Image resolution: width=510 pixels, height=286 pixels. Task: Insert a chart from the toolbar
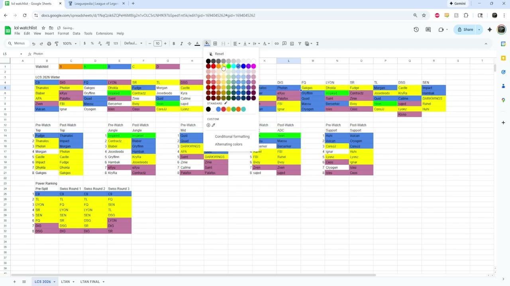pos(292,44)
